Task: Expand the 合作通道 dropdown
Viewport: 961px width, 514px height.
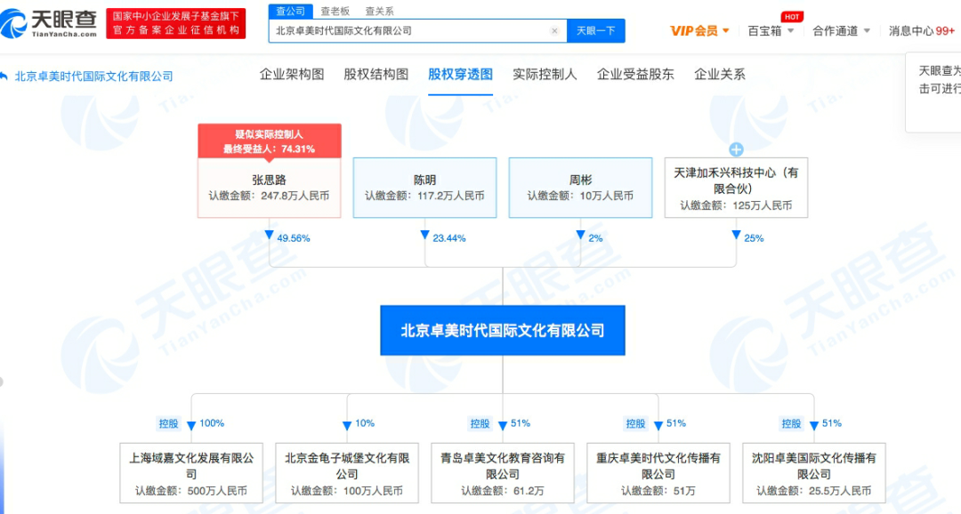Action: (841, 31)
